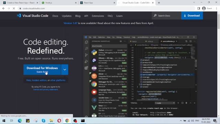Go forward in browser history
The height and width of the screenshot is (124, 220).
pos(9,8)
